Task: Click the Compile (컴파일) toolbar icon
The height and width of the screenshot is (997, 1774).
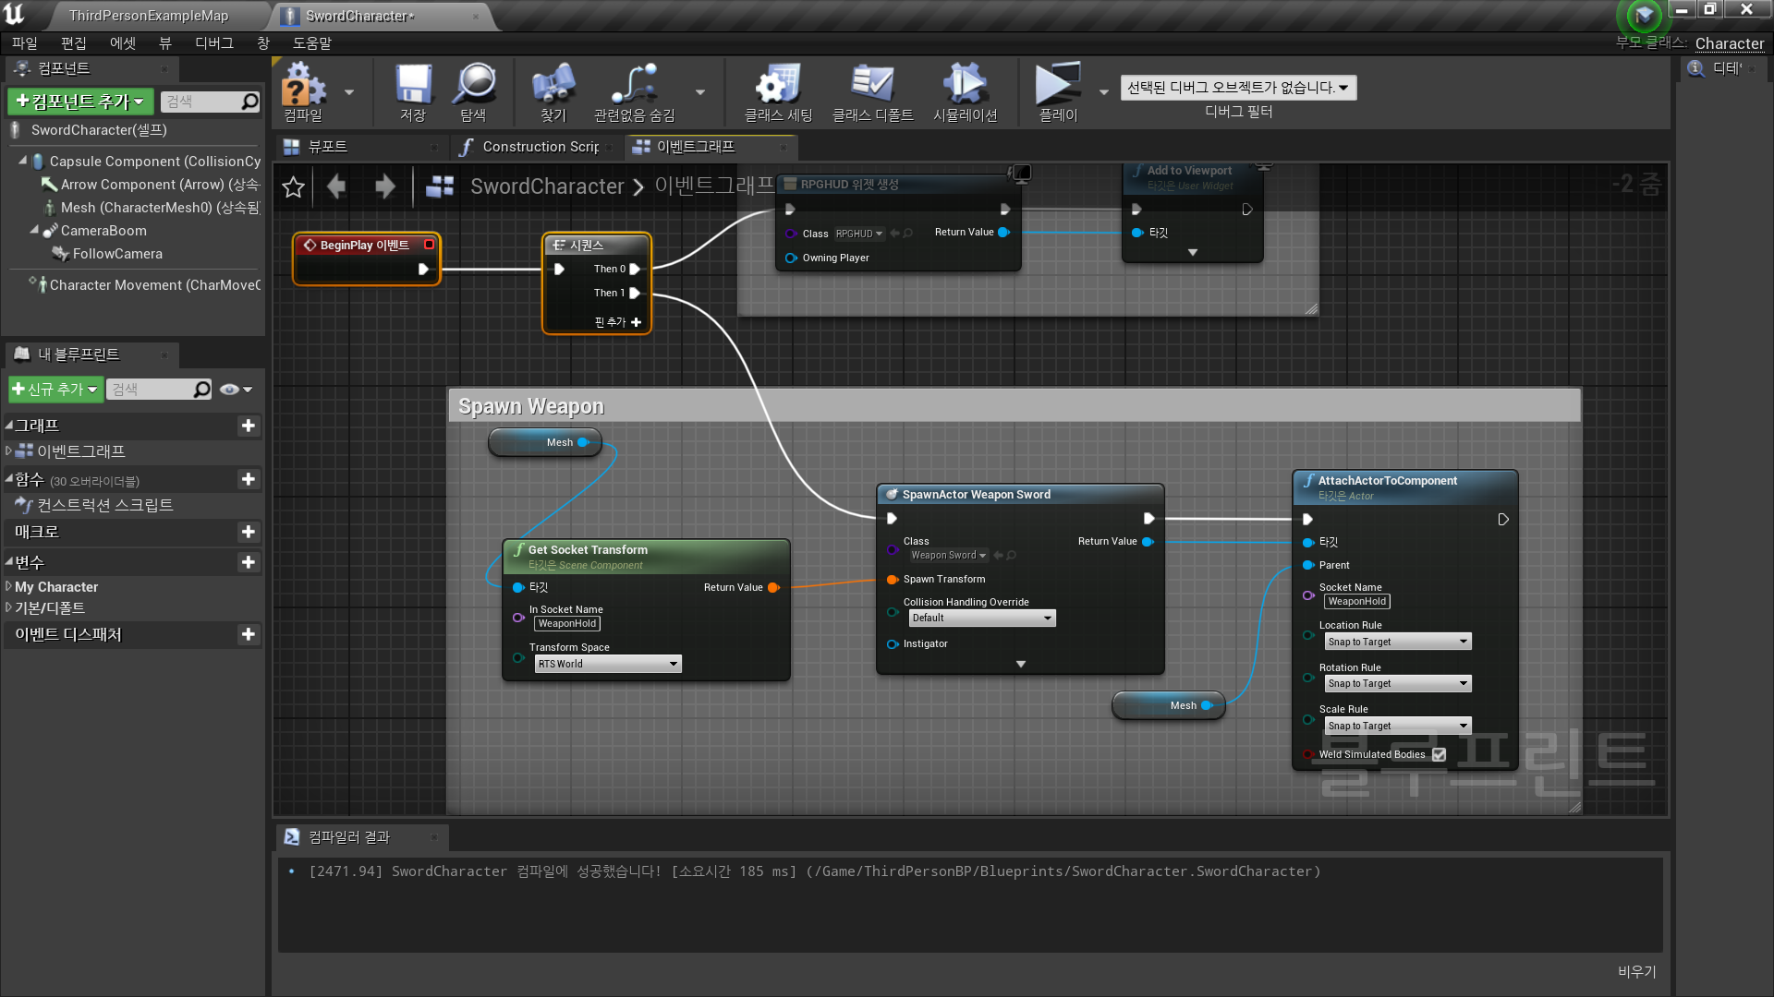Action: 303,86
